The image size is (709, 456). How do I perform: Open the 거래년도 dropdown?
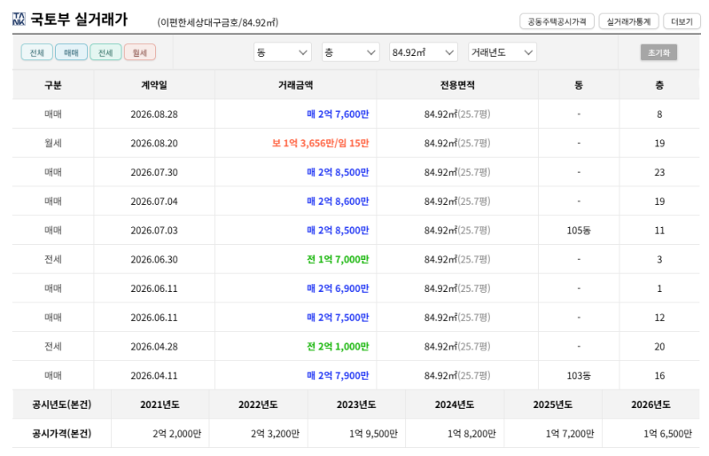click(x=503, y=52)
